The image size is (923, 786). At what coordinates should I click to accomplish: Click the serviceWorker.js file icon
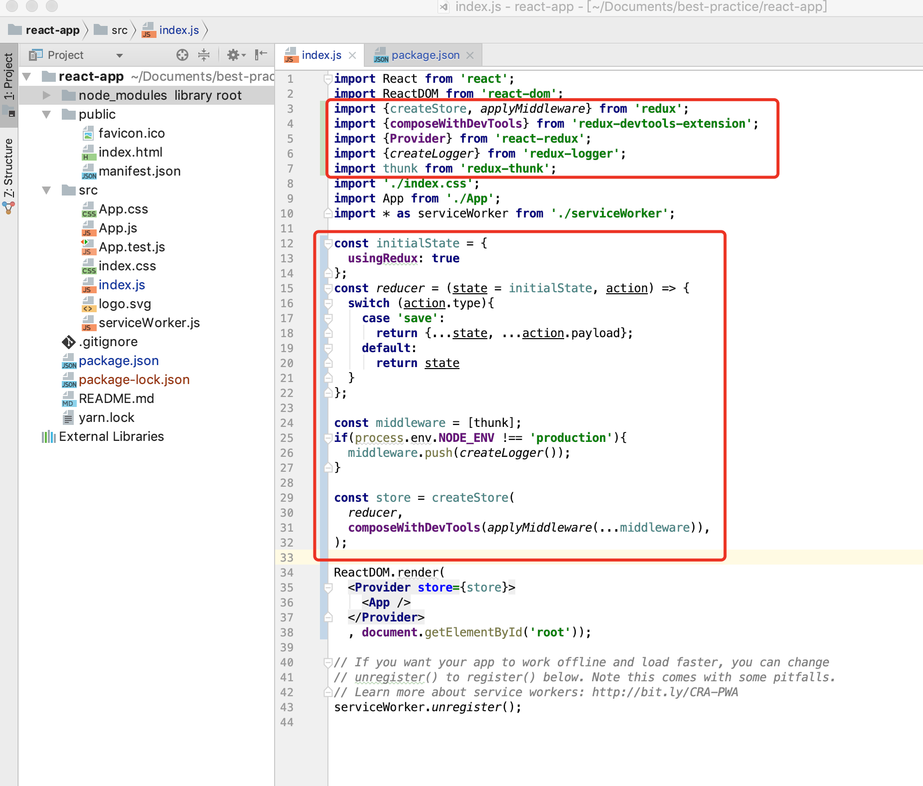point(89,323)
